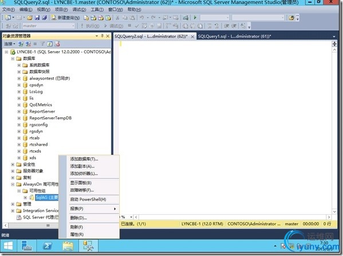This screenshot has height=256, width=343.
Task: Expand the 系统数据库 folder
Action: pyautogui.click(x=19, y=65)
